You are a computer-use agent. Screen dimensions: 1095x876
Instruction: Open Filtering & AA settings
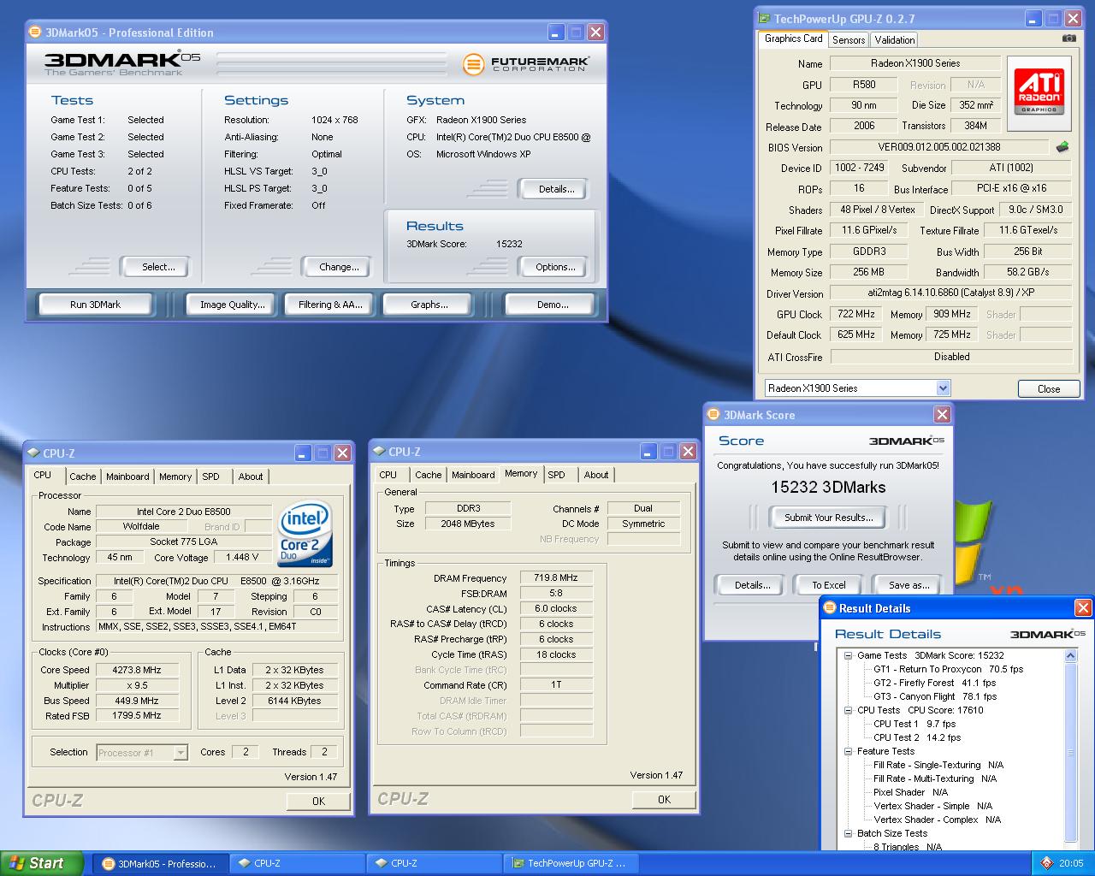(x=330, y=305)
